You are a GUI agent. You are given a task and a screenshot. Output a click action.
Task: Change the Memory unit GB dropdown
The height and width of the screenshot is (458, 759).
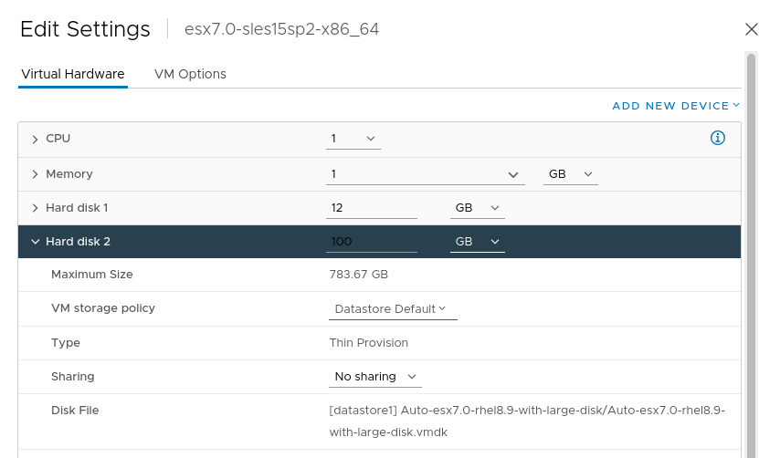pyautogui.click(x=570, y=174)
